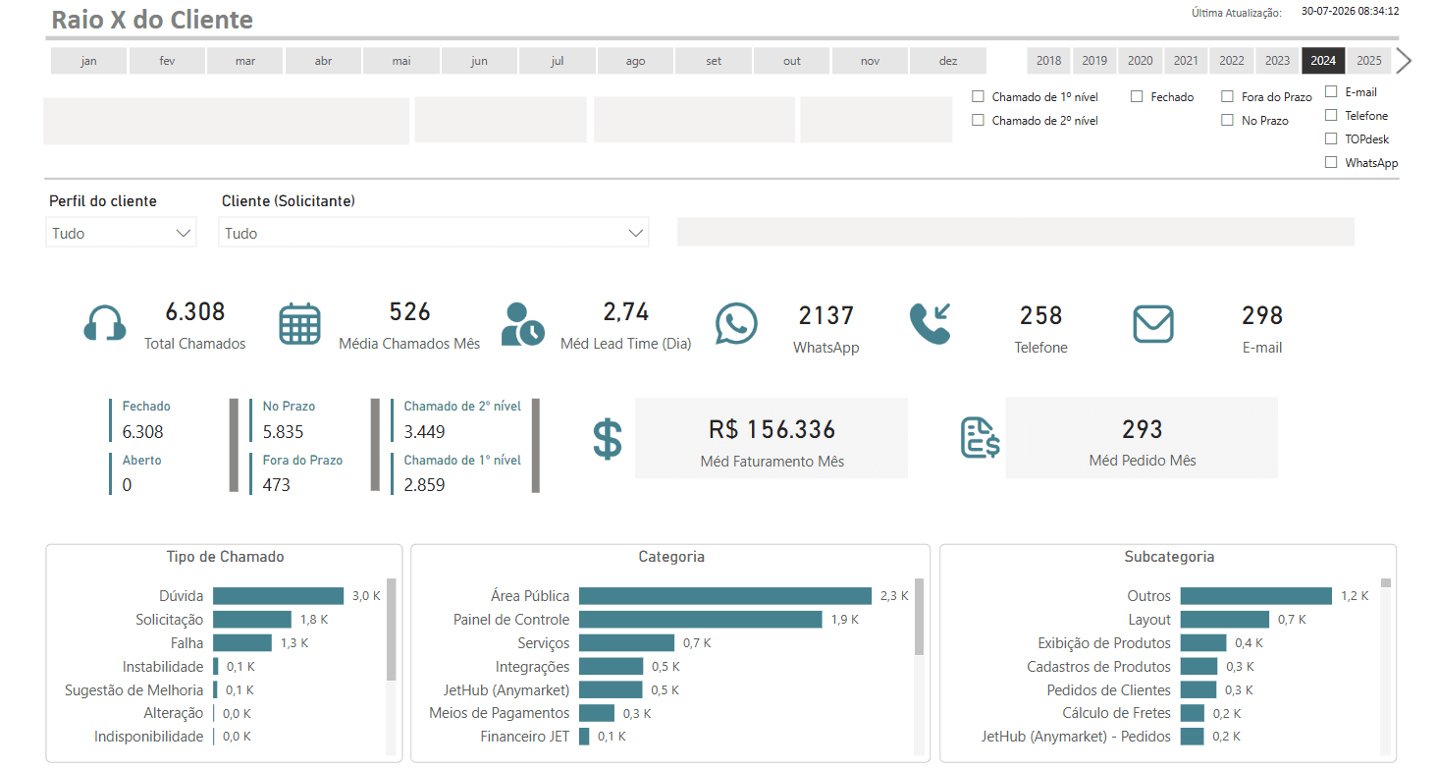Select the Área Pública bar in Categoria
The height and width of the screenshot is (769, 1438).
click(x=725, y=596)
